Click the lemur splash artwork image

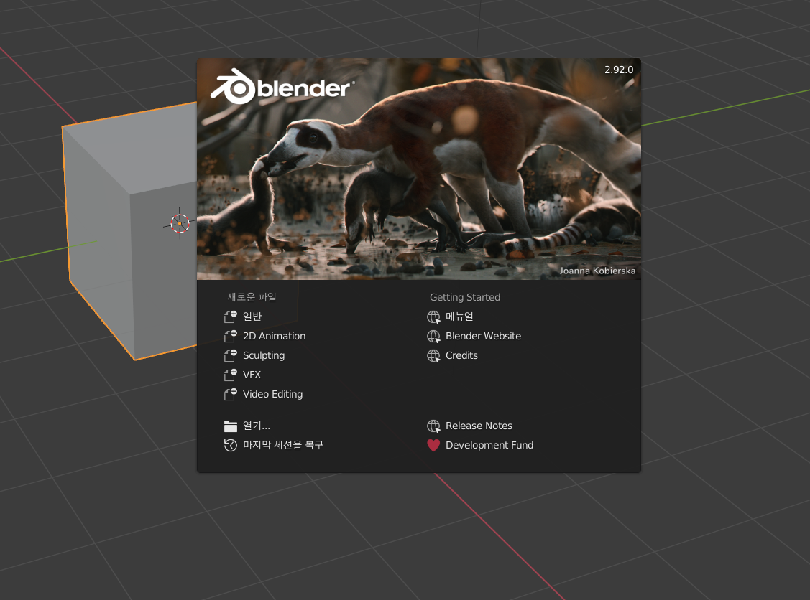pos(460,179)
